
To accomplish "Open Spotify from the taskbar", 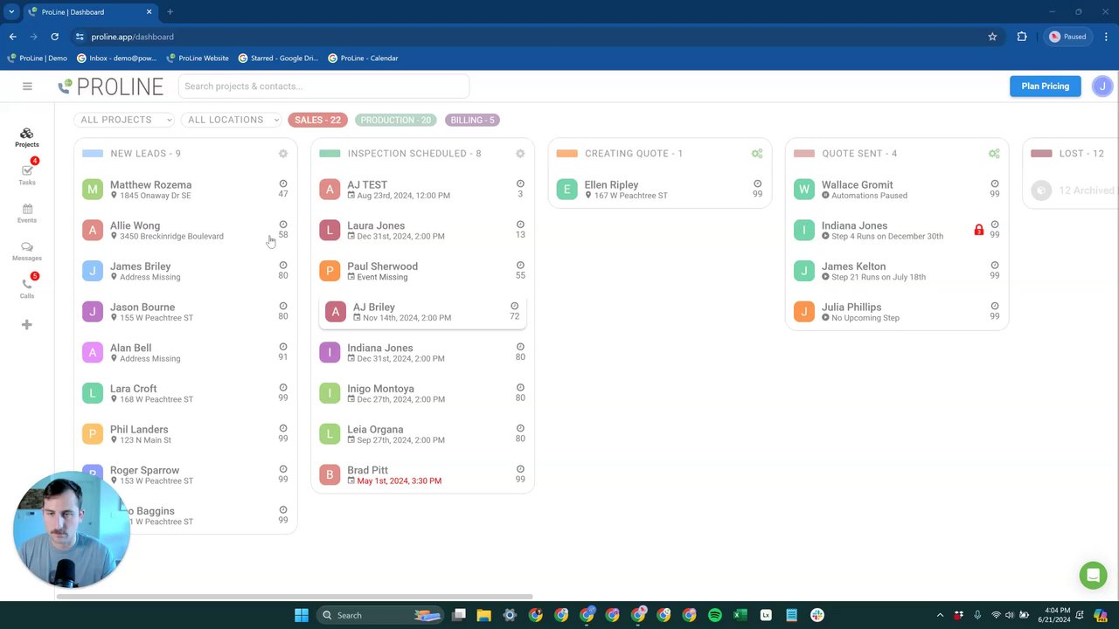I will point(714,615).
